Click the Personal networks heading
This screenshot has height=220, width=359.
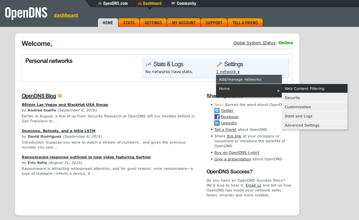pyautogui.click(x=49, y=61)
